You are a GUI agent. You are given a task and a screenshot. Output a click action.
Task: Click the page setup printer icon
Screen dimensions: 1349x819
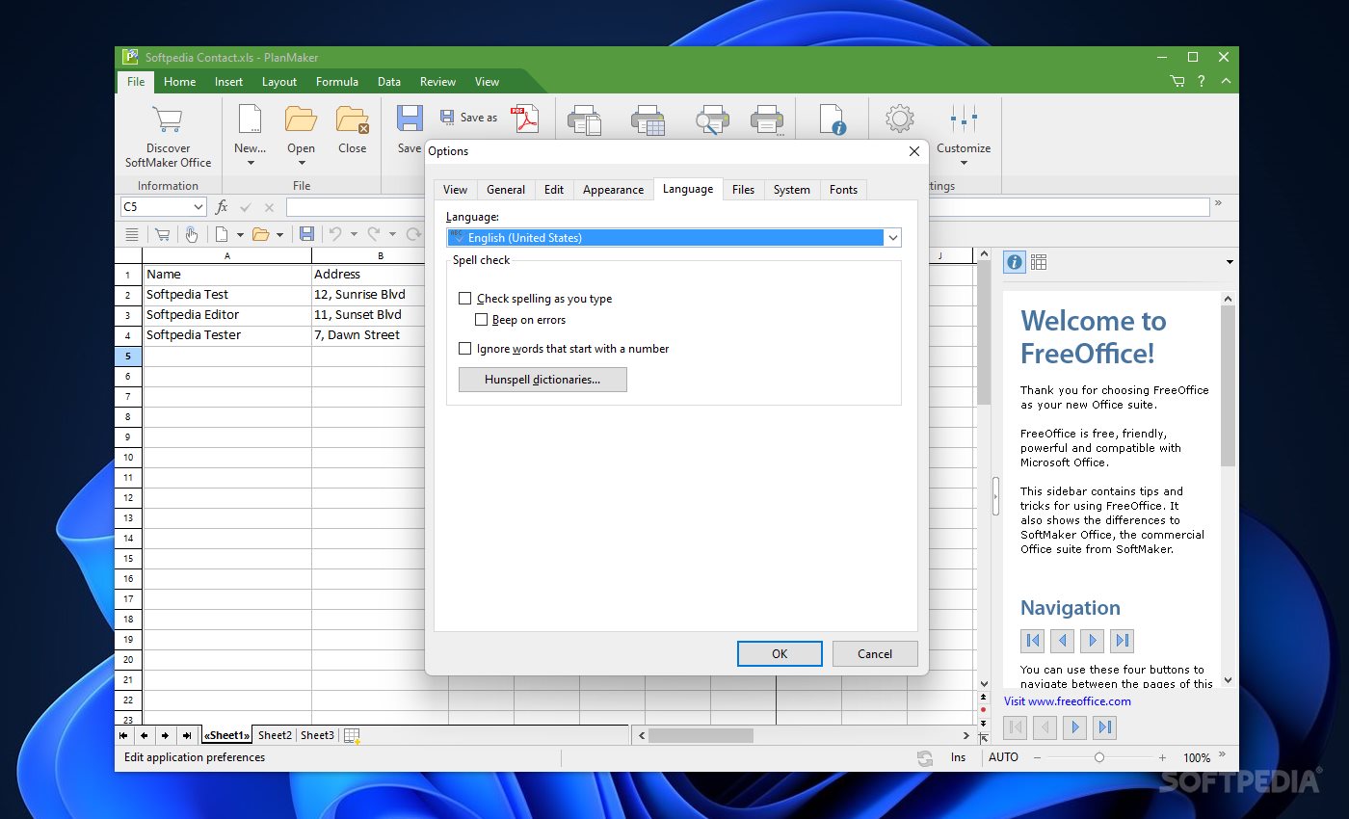pos(585,120)
